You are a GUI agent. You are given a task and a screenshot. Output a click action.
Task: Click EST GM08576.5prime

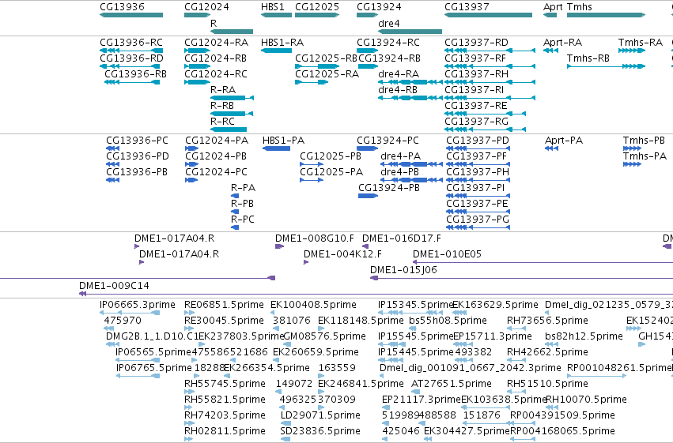click(287, 344)
